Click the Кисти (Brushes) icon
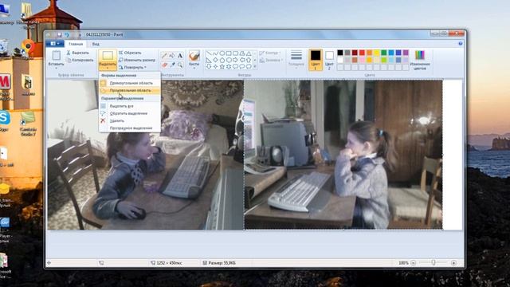Viewport: 510px width, 287px height. point(194,56)
